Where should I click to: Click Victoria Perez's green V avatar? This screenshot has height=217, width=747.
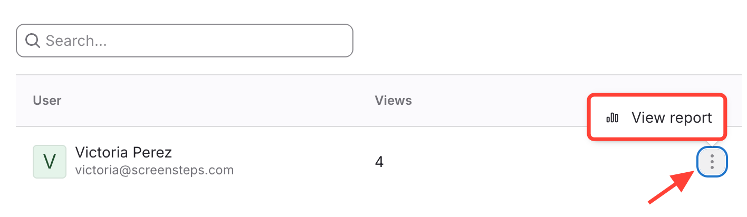coord(50,162)
